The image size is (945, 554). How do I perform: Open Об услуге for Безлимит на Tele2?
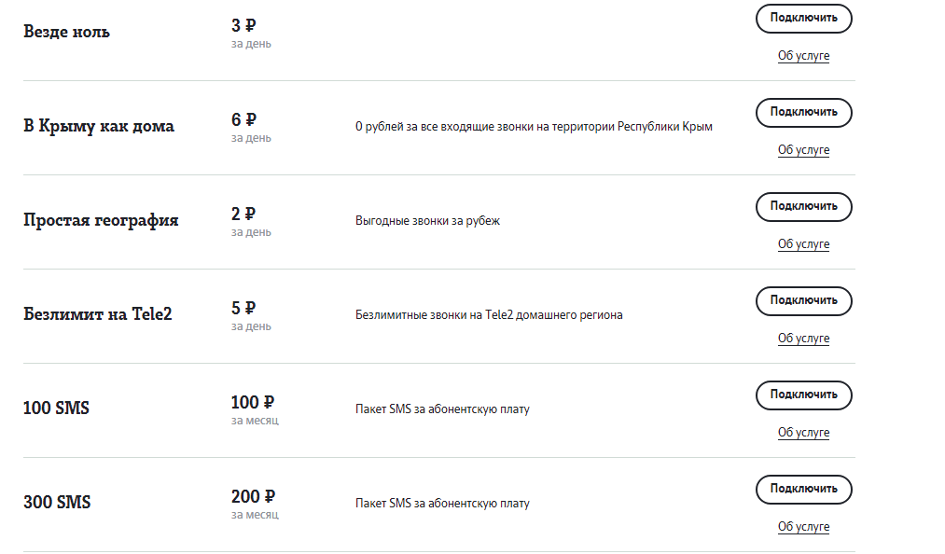point(803,339)
